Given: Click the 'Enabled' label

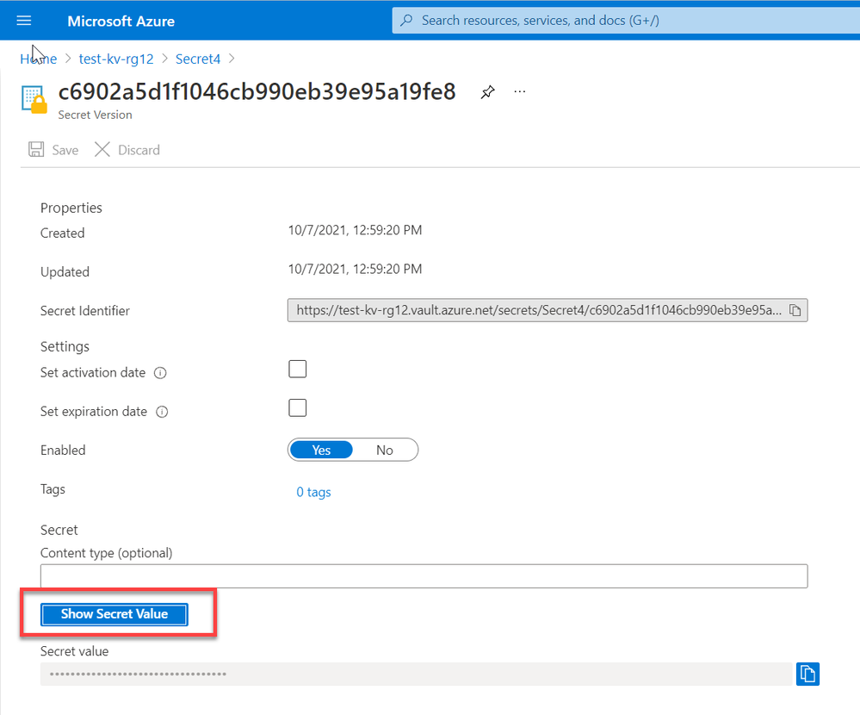Looking at the screenshot, I should 63,451.
